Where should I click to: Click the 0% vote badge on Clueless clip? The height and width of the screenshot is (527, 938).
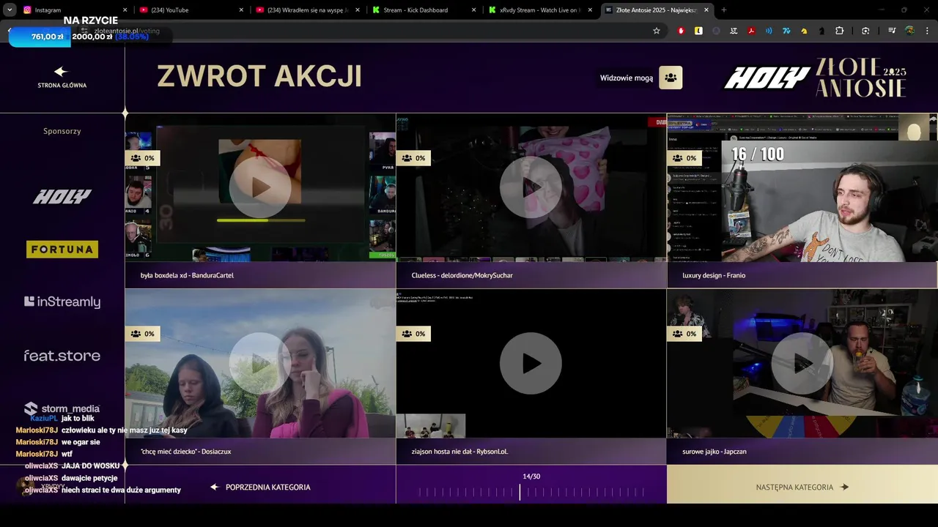point(413,158)
